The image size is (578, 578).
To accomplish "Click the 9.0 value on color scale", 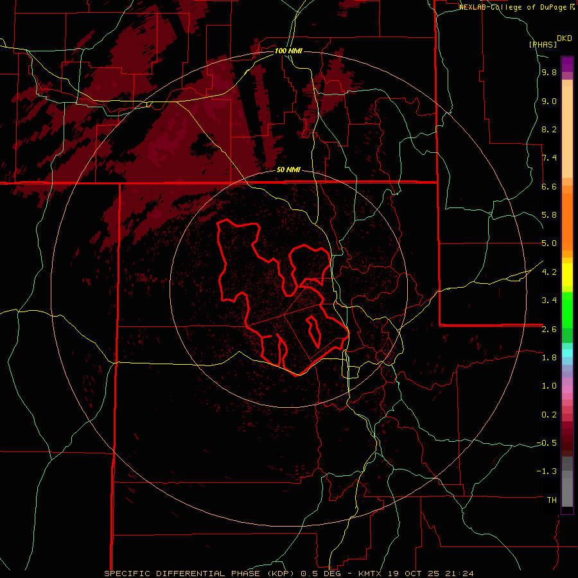I will [x=549, y=101].
